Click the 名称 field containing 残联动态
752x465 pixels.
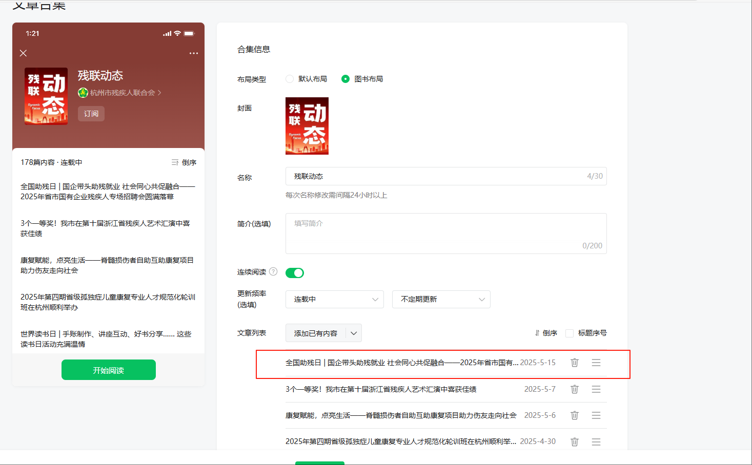[446, 176]
